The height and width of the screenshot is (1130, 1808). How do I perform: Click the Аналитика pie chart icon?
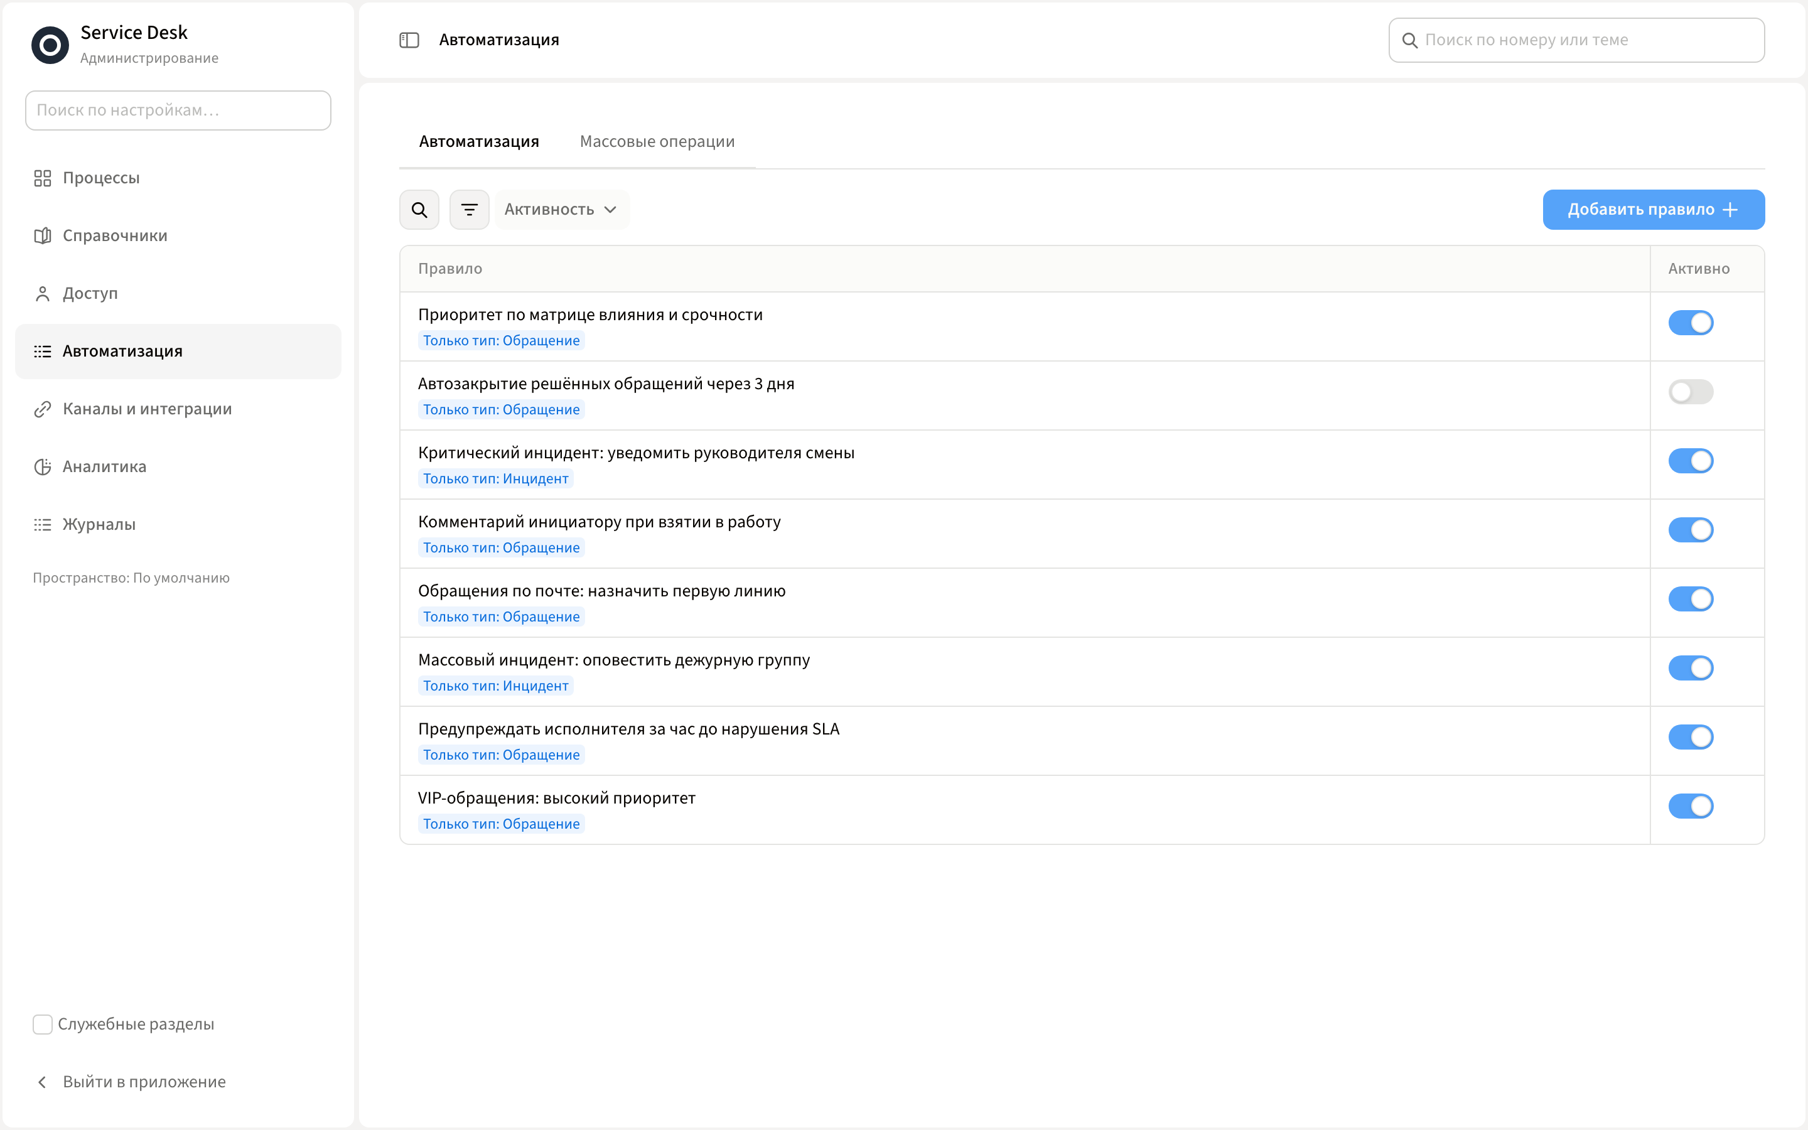(43, 466)
